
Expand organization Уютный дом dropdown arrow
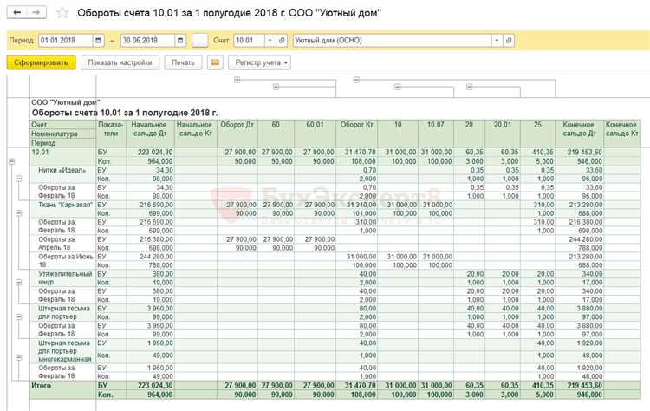pos(497,41)
